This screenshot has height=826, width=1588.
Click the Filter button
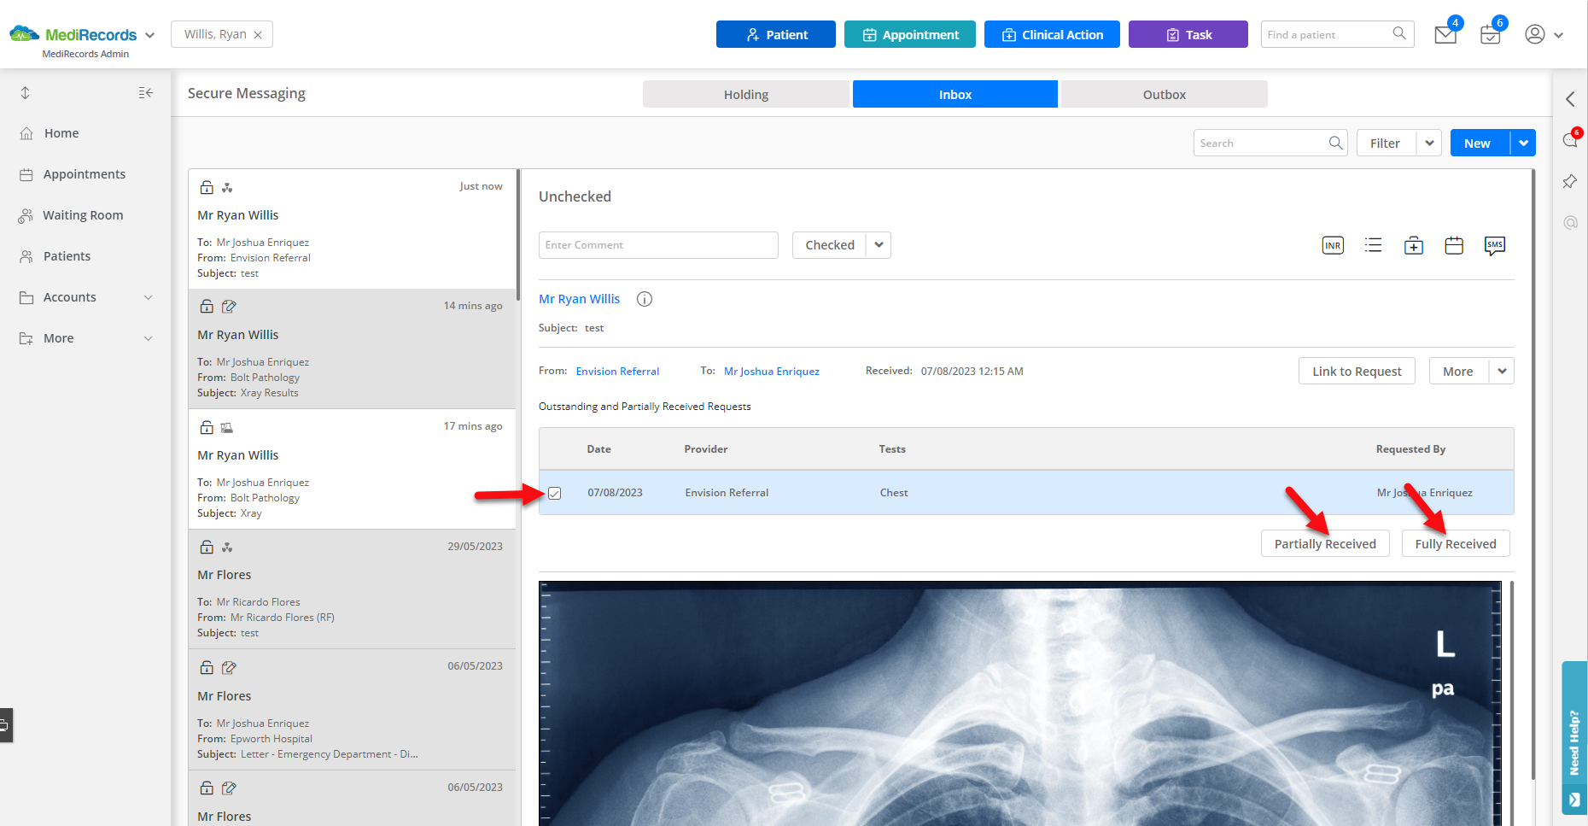coord(1387,143)
